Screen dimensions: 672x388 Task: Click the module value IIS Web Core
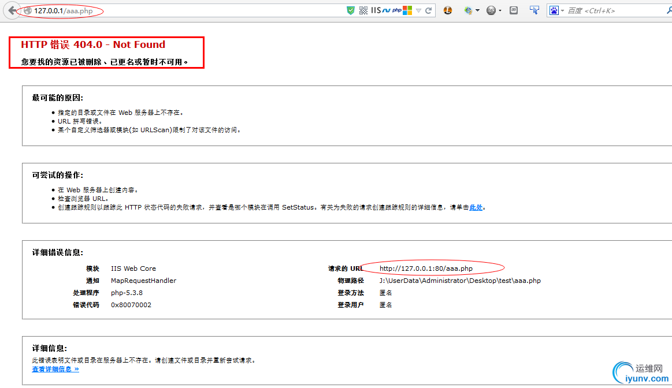[x=133, y=268]
